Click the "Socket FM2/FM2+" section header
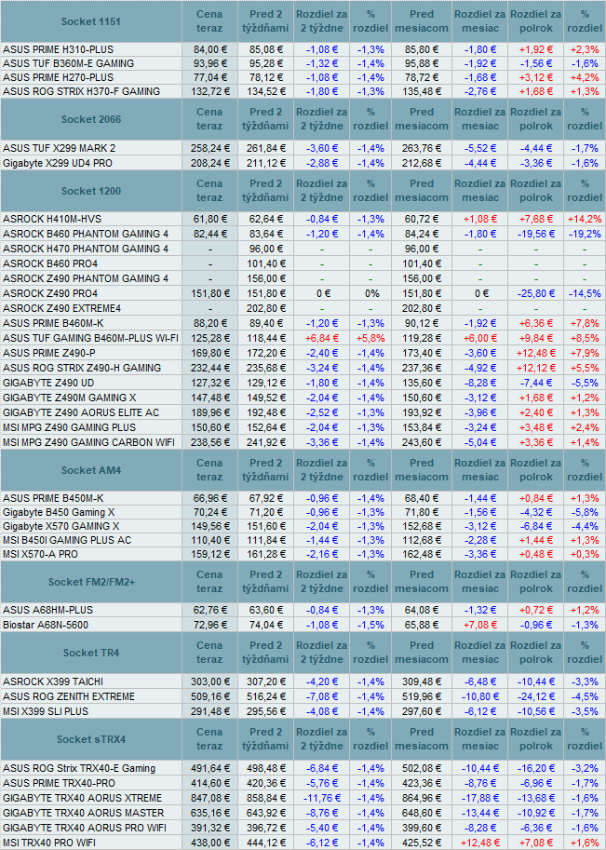The image size is (606, 850). [90, 582]
